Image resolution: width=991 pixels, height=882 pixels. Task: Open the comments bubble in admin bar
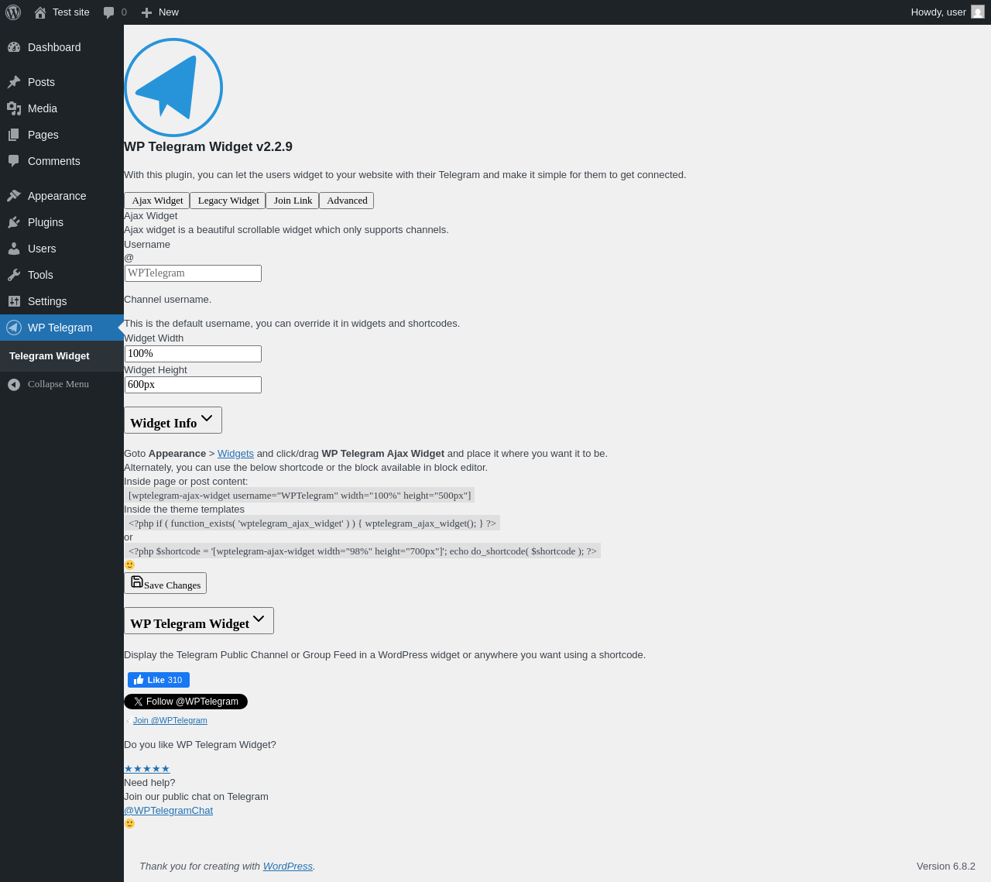click(x=109, y=12)
